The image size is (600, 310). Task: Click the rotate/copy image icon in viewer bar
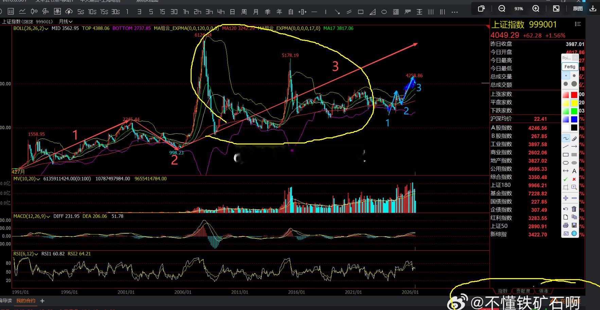point(481,8)
